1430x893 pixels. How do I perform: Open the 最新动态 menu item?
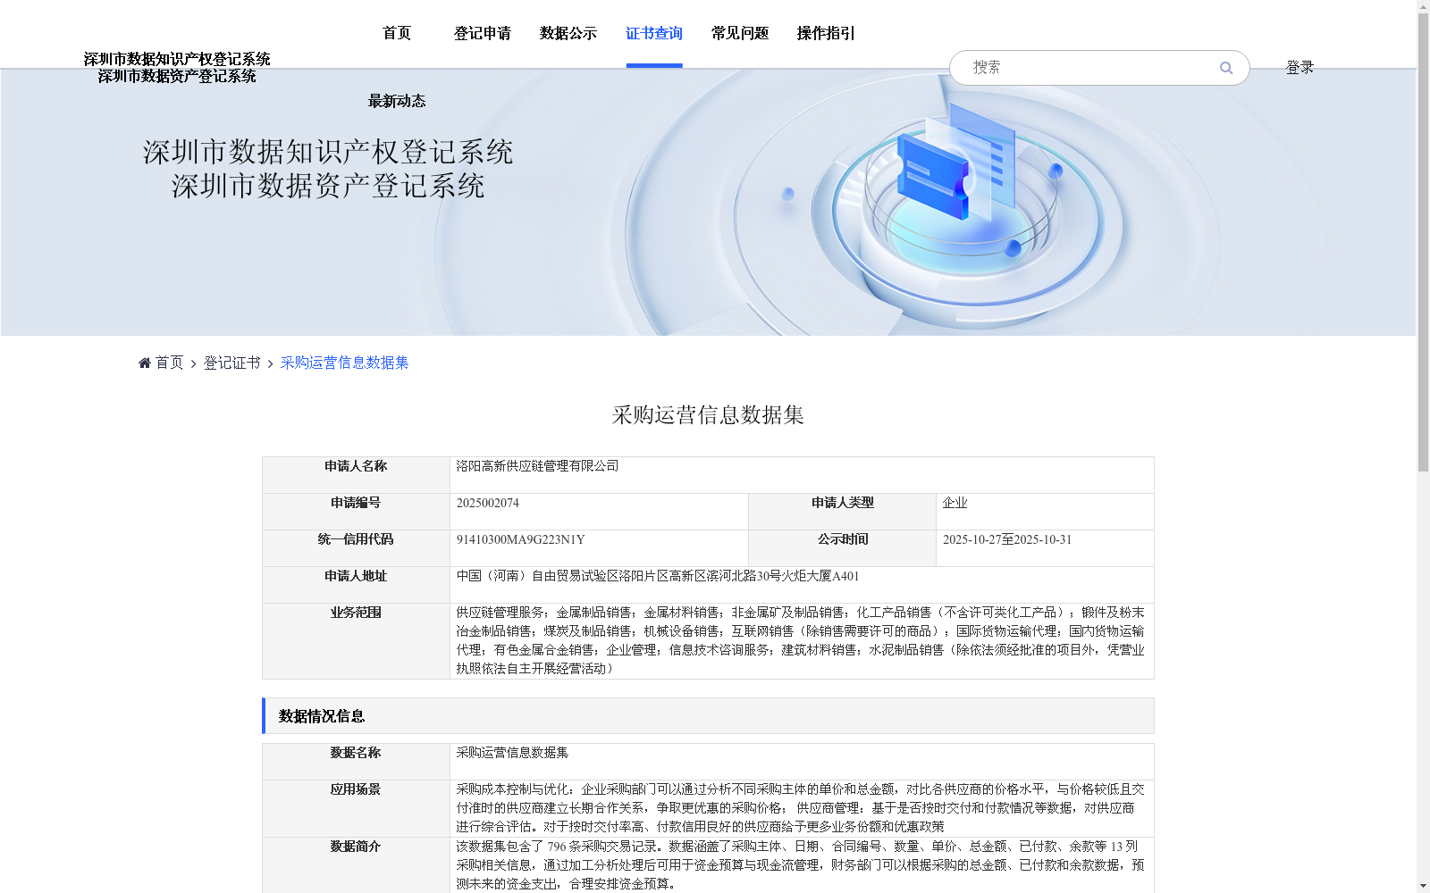point(397,101)
